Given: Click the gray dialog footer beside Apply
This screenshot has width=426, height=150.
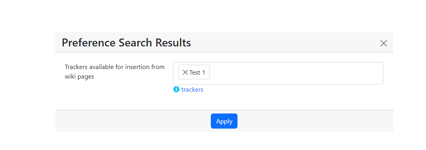Looking at the screenshot, I should [x=315, y=121].
